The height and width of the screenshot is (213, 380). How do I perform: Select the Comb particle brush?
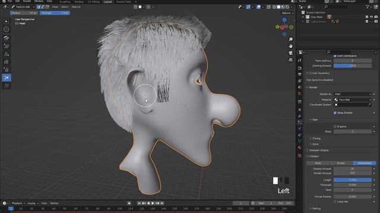7,37
